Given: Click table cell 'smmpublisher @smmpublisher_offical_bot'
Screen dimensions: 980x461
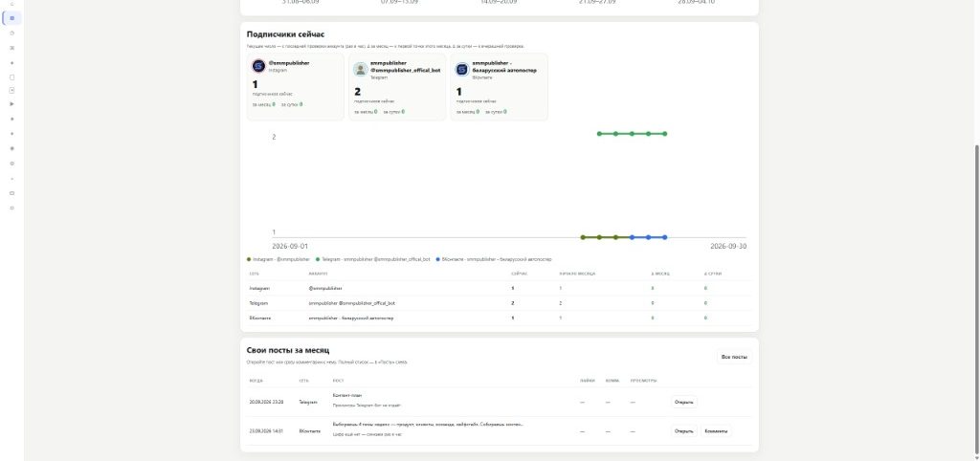Looking at the screenshot, I should click(352, 303).
